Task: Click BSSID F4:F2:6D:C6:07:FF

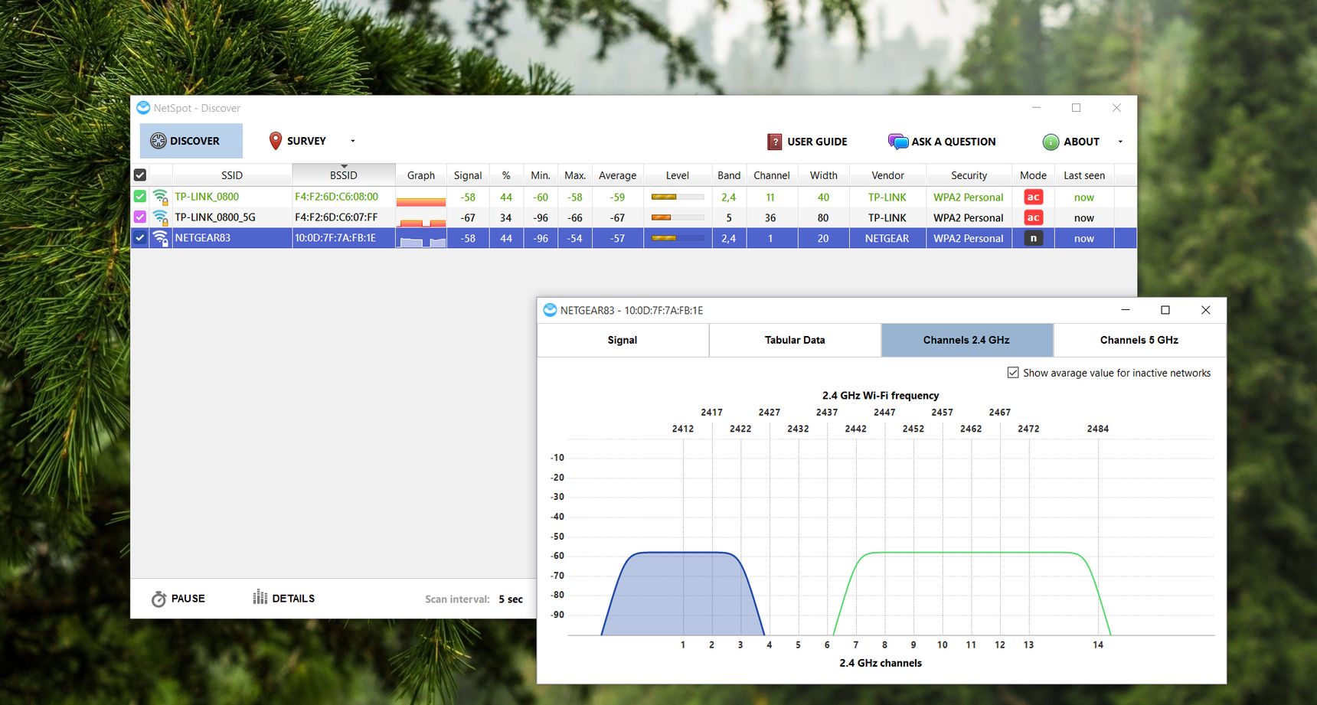Action: point(336,217)
